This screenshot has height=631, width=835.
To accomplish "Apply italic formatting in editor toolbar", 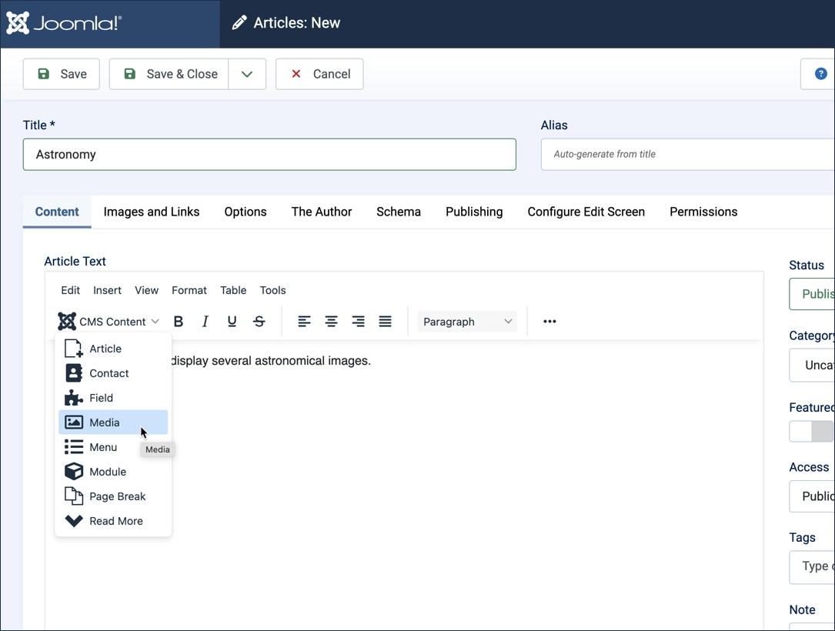I will pyautogui.click(x=205, y=322).
